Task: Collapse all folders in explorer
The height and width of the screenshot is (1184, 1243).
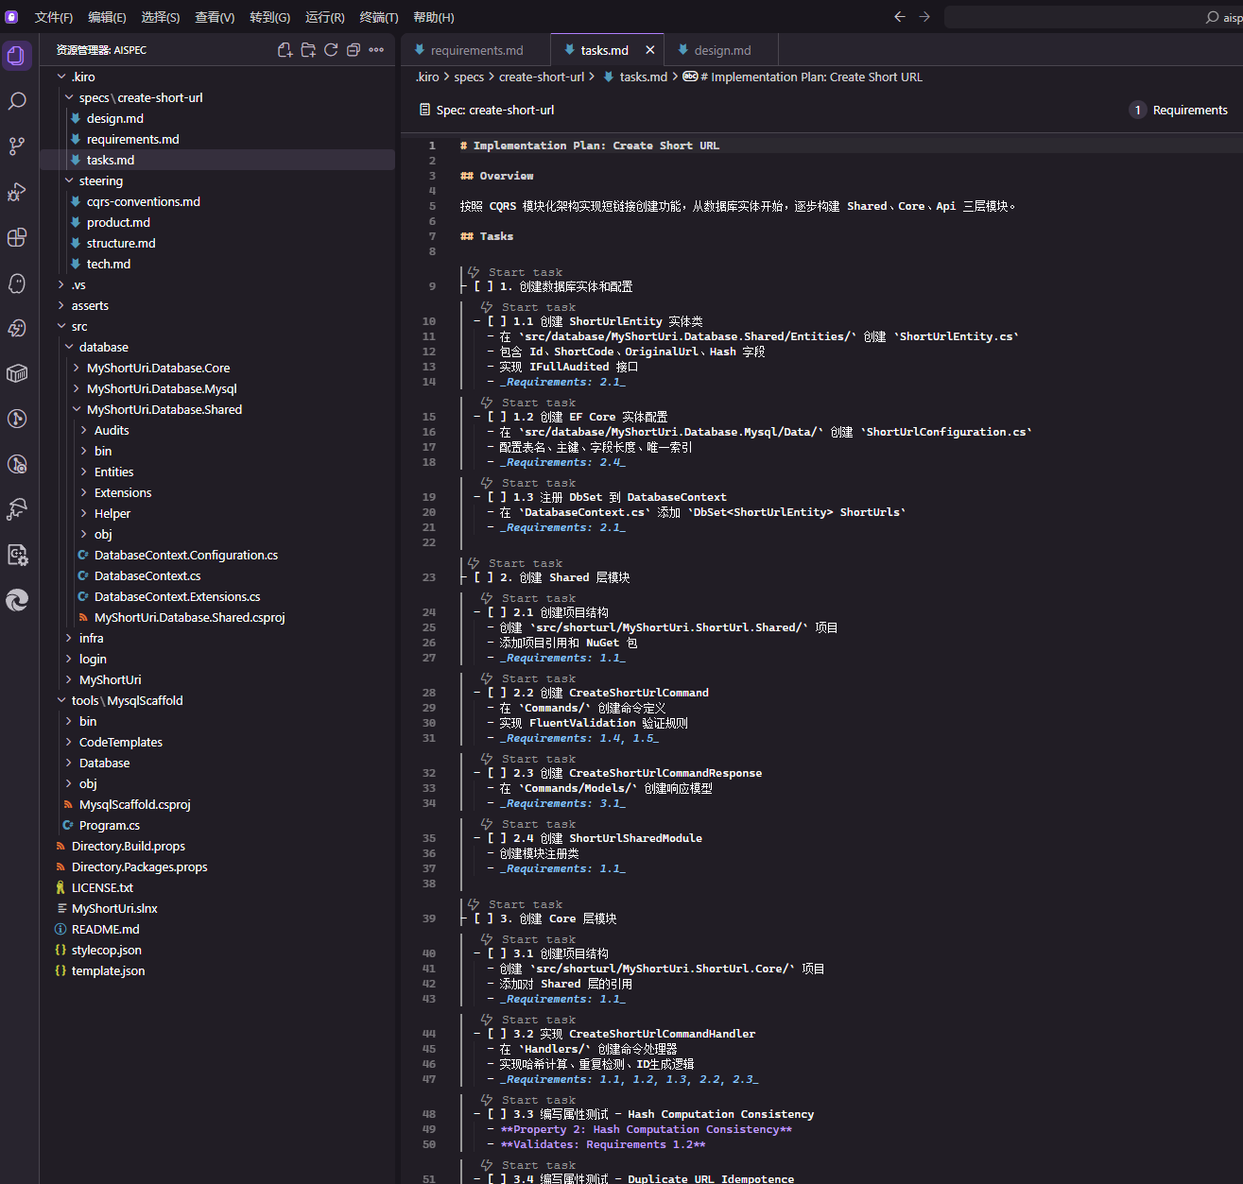Action: 354,50
